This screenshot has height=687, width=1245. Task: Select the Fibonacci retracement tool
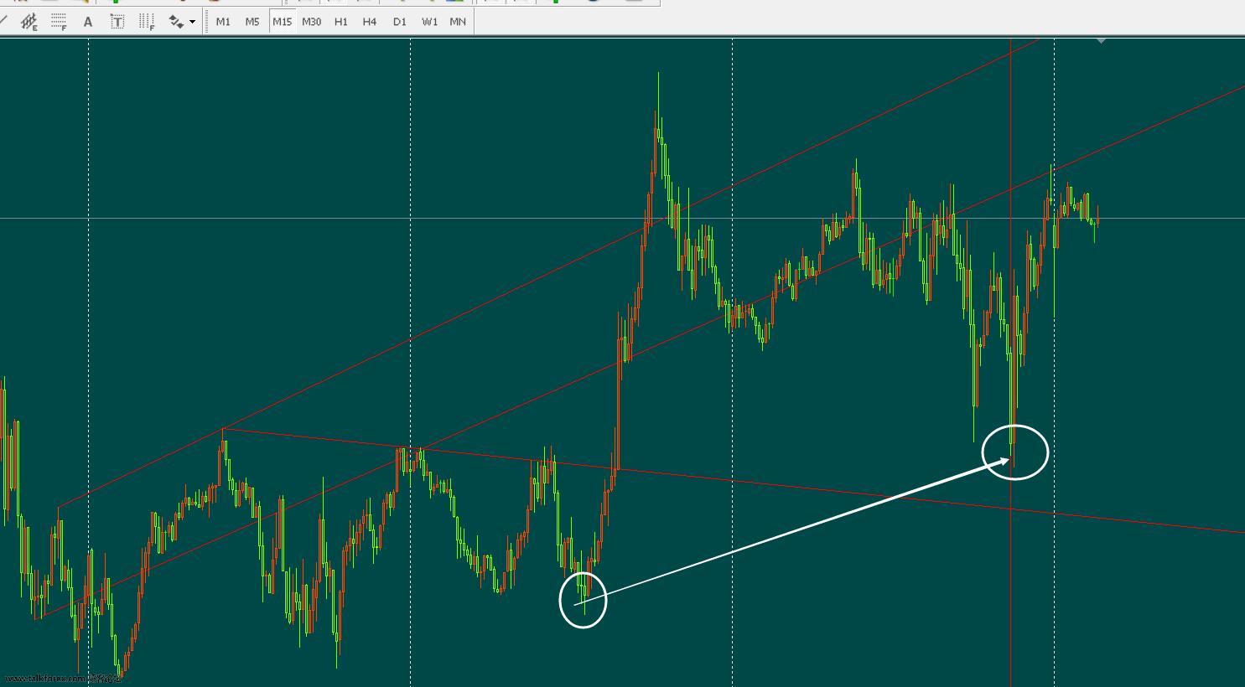tap(59, 22)
